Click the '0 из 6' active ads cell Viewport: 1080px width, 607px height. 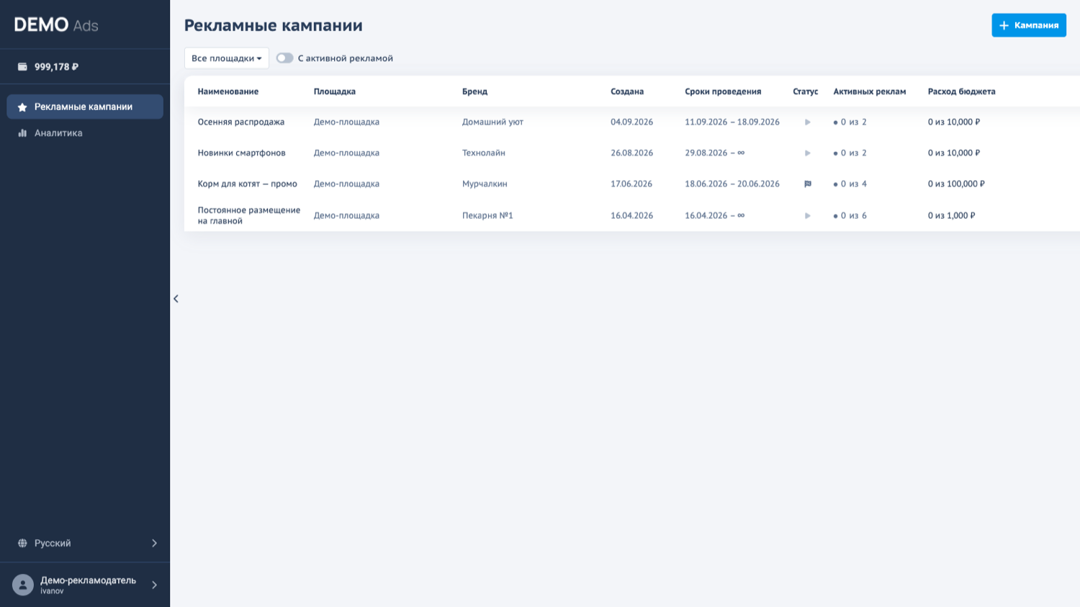pyautogui.click(x=850, y=216)
